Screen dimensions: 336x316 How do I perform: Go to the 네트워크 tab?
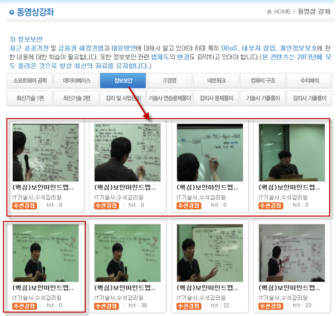point(216,81)
